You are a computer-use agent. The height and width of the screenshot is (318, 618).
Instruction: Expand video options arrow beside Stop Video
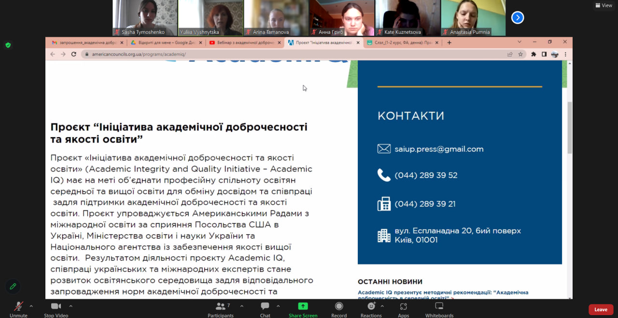[x=71, y=306]
